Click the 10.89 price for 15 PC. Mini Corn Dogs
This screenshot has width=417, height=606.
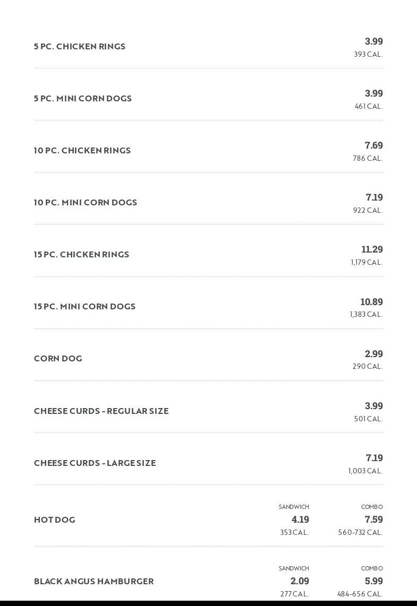[x=371, y=302]
